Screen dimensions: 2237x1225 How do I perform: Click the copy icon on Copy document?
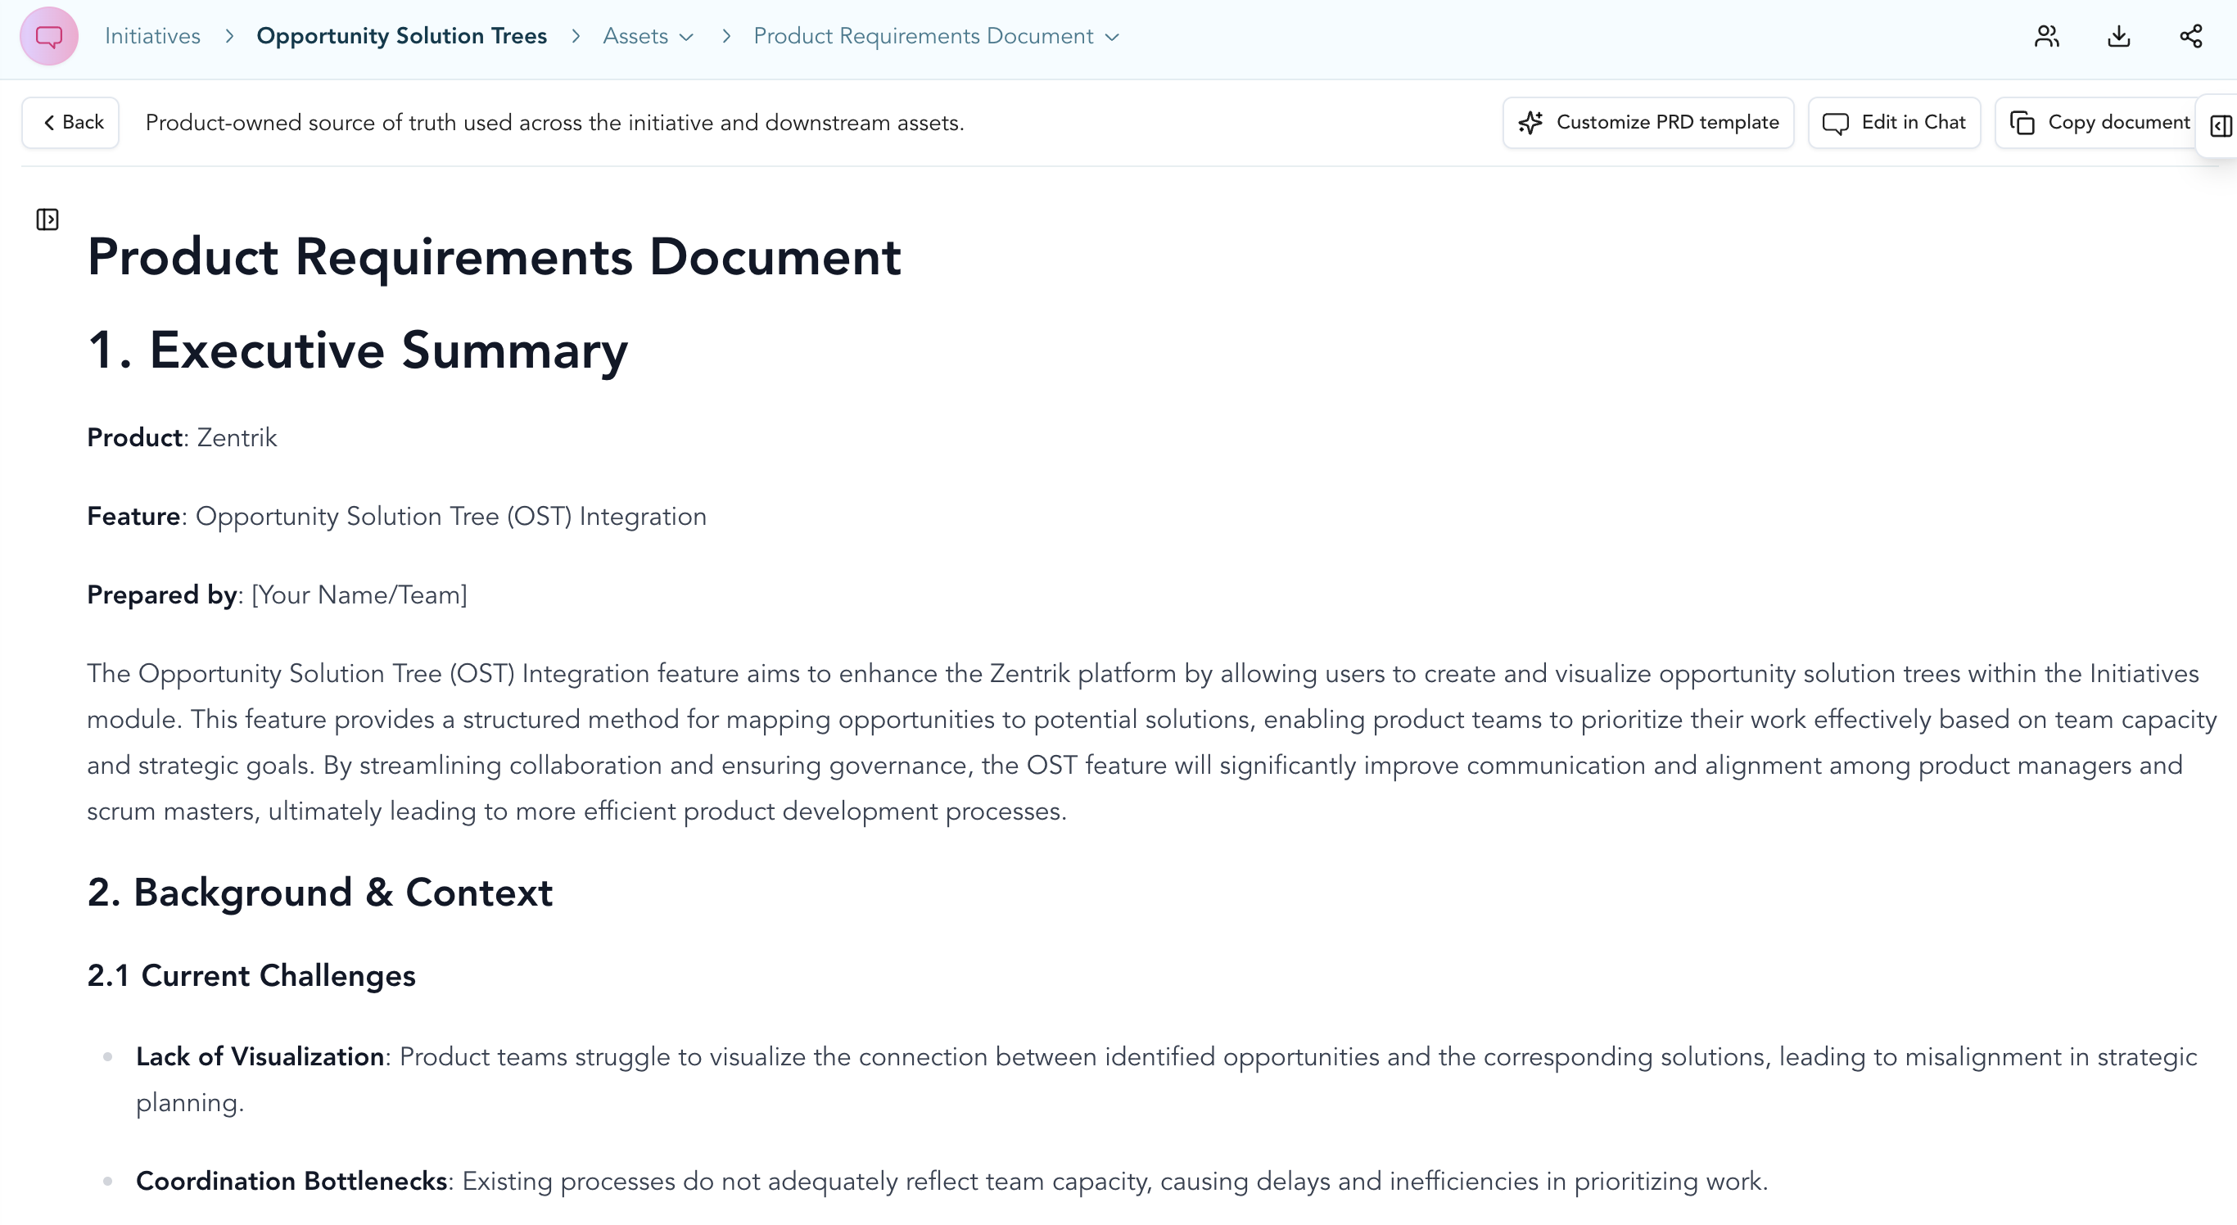2022,124
